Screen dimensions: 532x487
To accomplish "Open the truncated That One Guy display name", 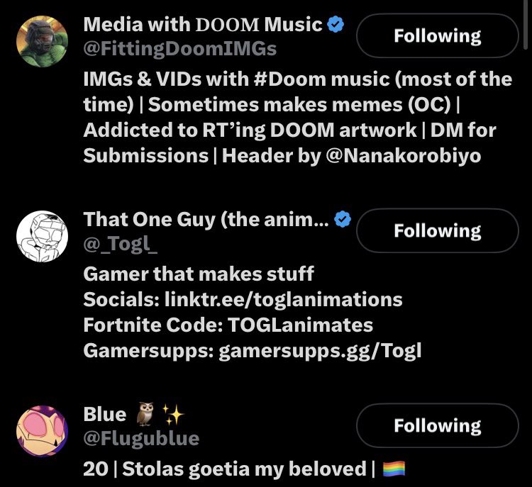I will tap(206, 220).
